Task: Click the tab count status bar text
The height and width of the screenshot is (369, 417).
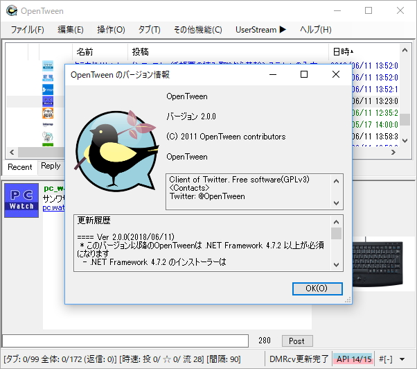Action: click(122, 359)
